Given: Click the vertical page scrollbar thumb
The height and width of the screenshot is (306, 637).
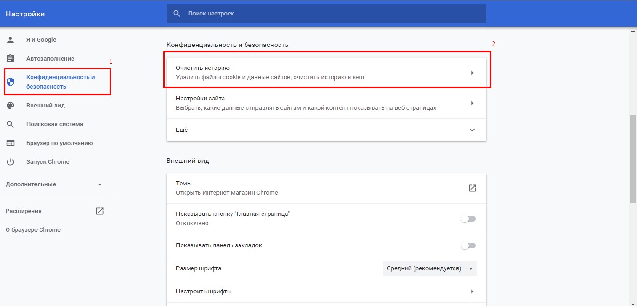Looking at the screenshot, I should coord(633,160).
